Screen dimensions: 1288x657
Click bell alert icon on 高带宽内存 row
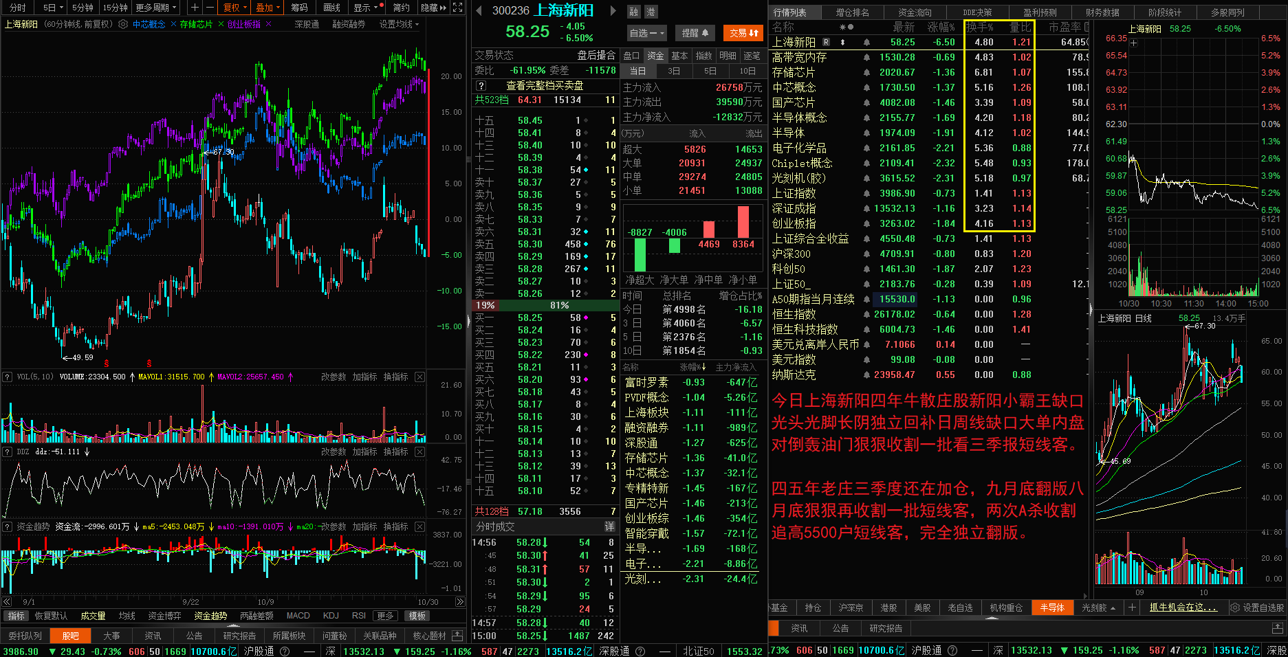point(866,58)
